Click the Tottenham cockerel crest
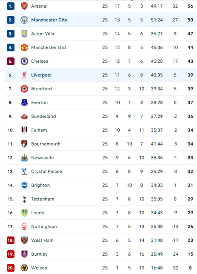 point(24,199)
